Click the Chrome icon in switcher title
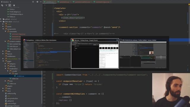190x107 pixels. click(x=73, y=40)
